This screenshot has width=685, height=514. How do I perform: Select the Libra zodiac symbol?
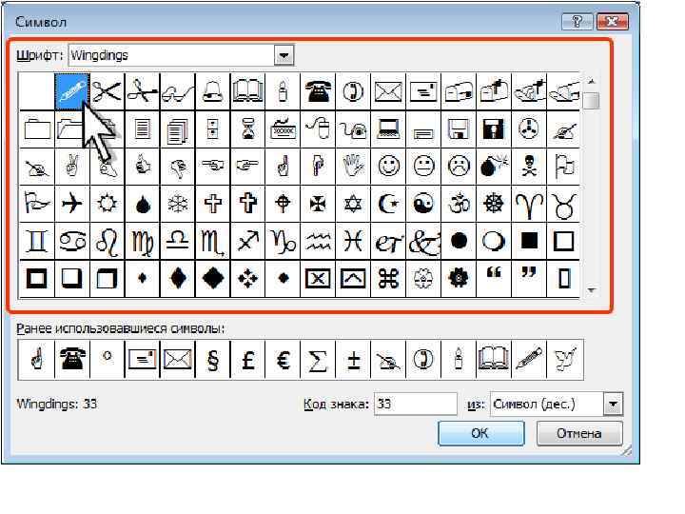click(177, 241)
